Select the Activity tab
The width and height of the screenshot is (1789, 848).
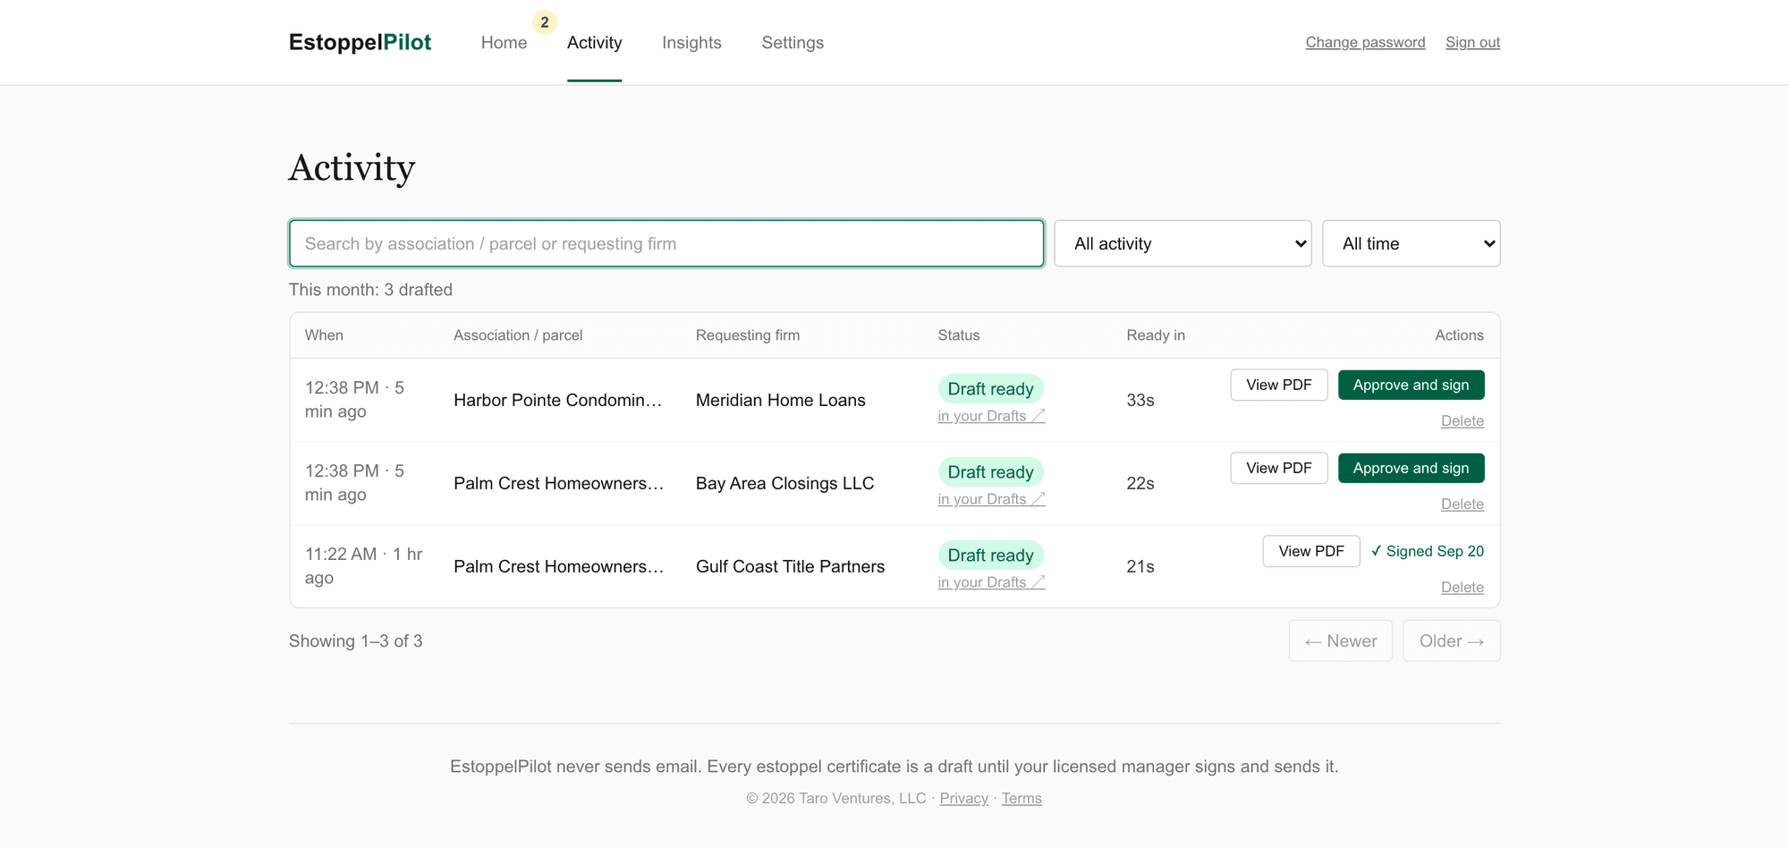(x=594, y=42)
